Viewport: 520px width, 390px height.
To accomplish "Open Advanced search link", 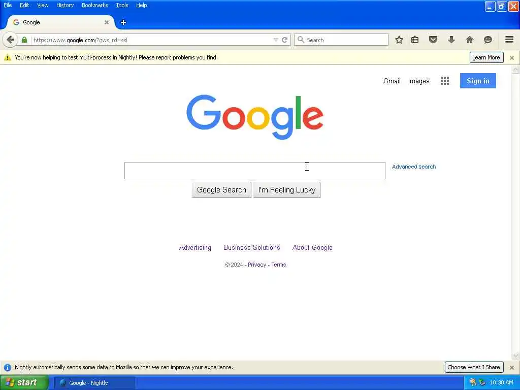I will 414,167.
